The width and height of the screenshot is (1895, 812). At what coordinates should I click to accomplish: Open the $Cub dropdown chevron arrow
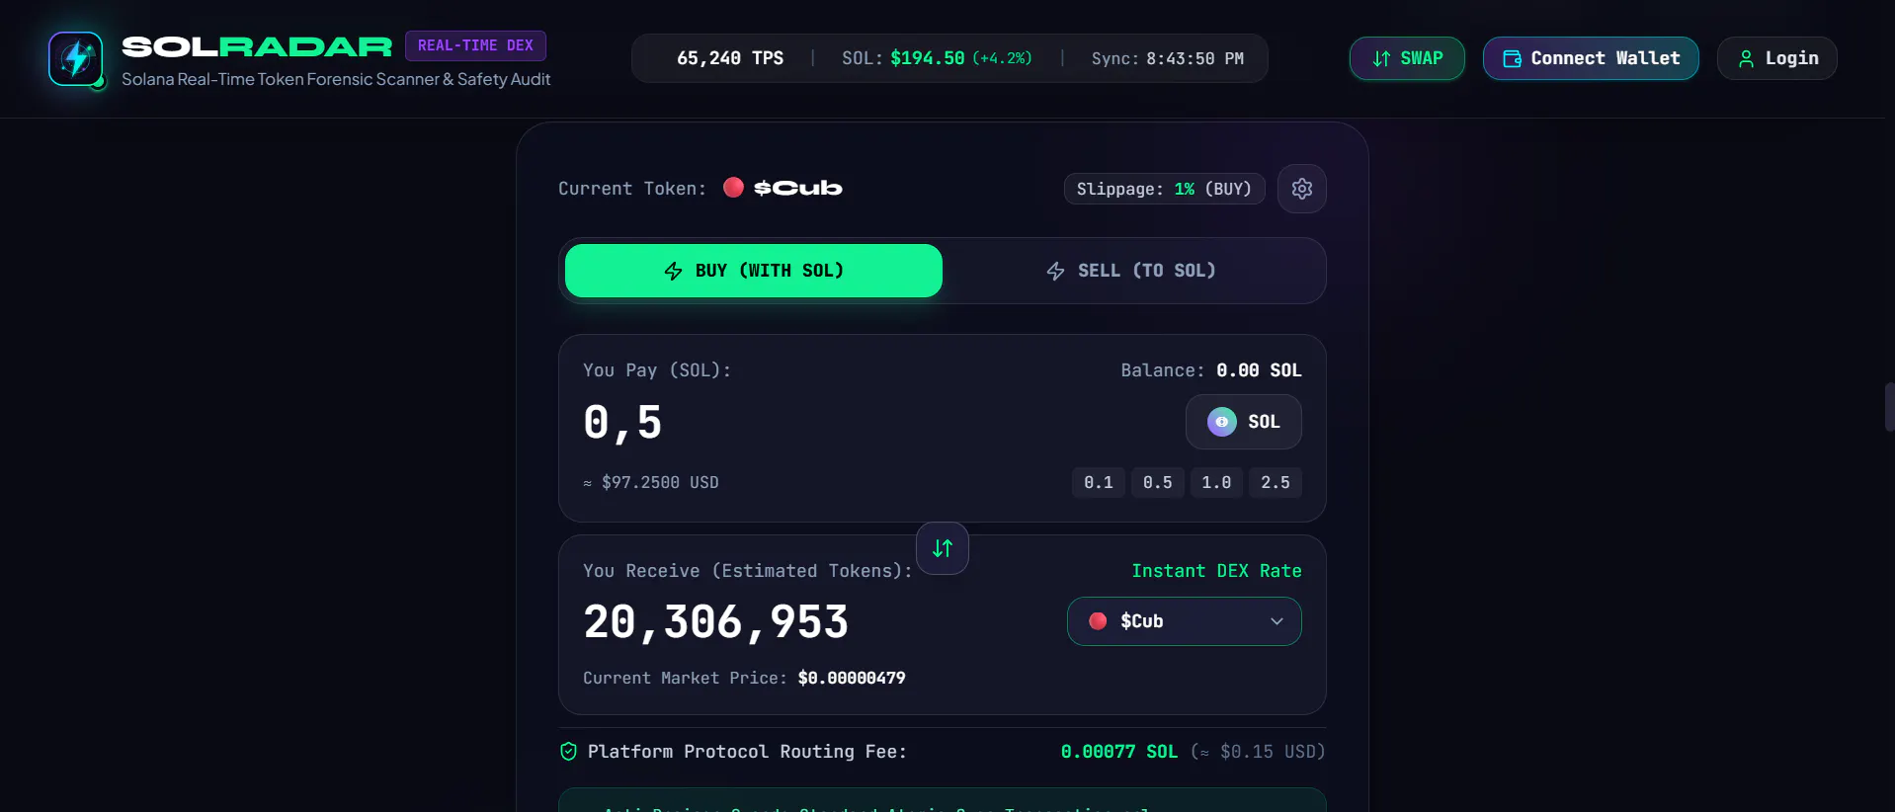click(1277, 621)
